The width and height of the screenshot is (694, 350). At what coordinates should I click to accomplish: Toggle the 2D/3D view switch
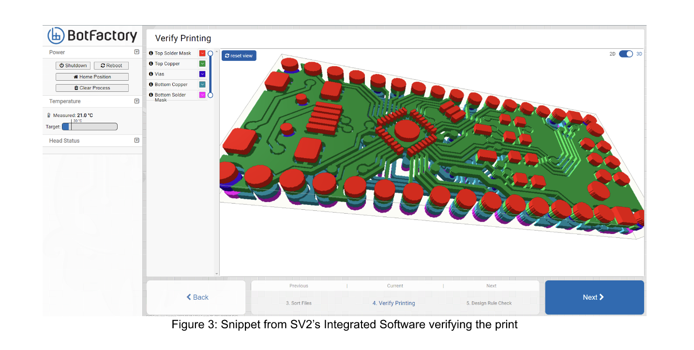[626, 54]
